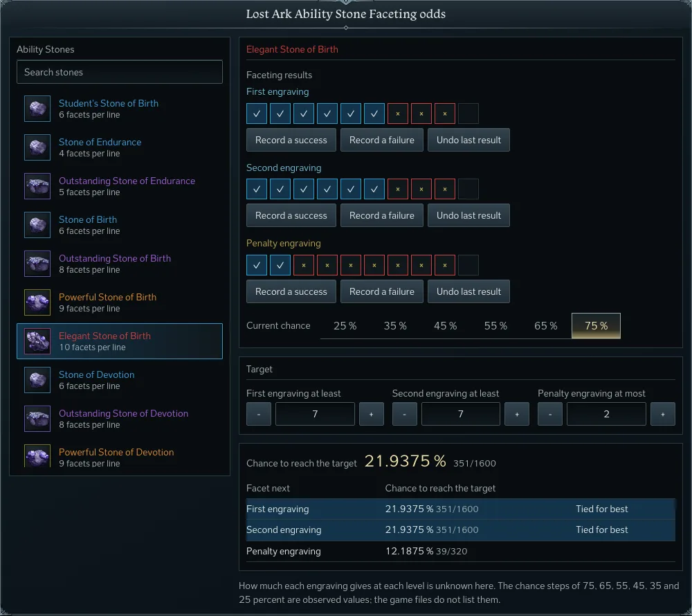Viewport: 692px width, 616px height.
Task: Record a success for Second engraving
Action: [291, 215]
